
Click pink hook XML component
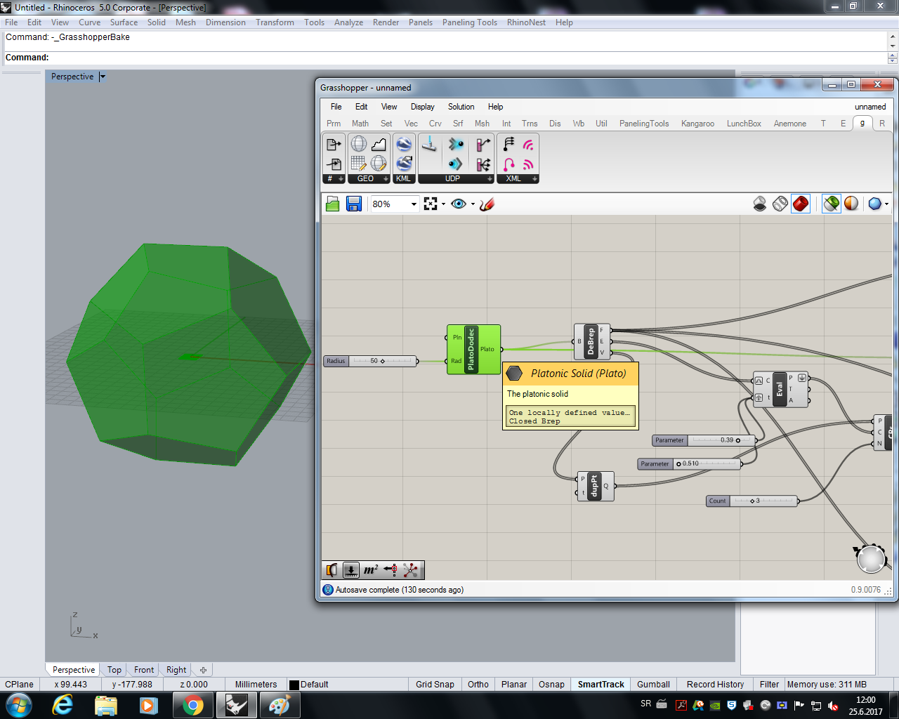(508, 164)
